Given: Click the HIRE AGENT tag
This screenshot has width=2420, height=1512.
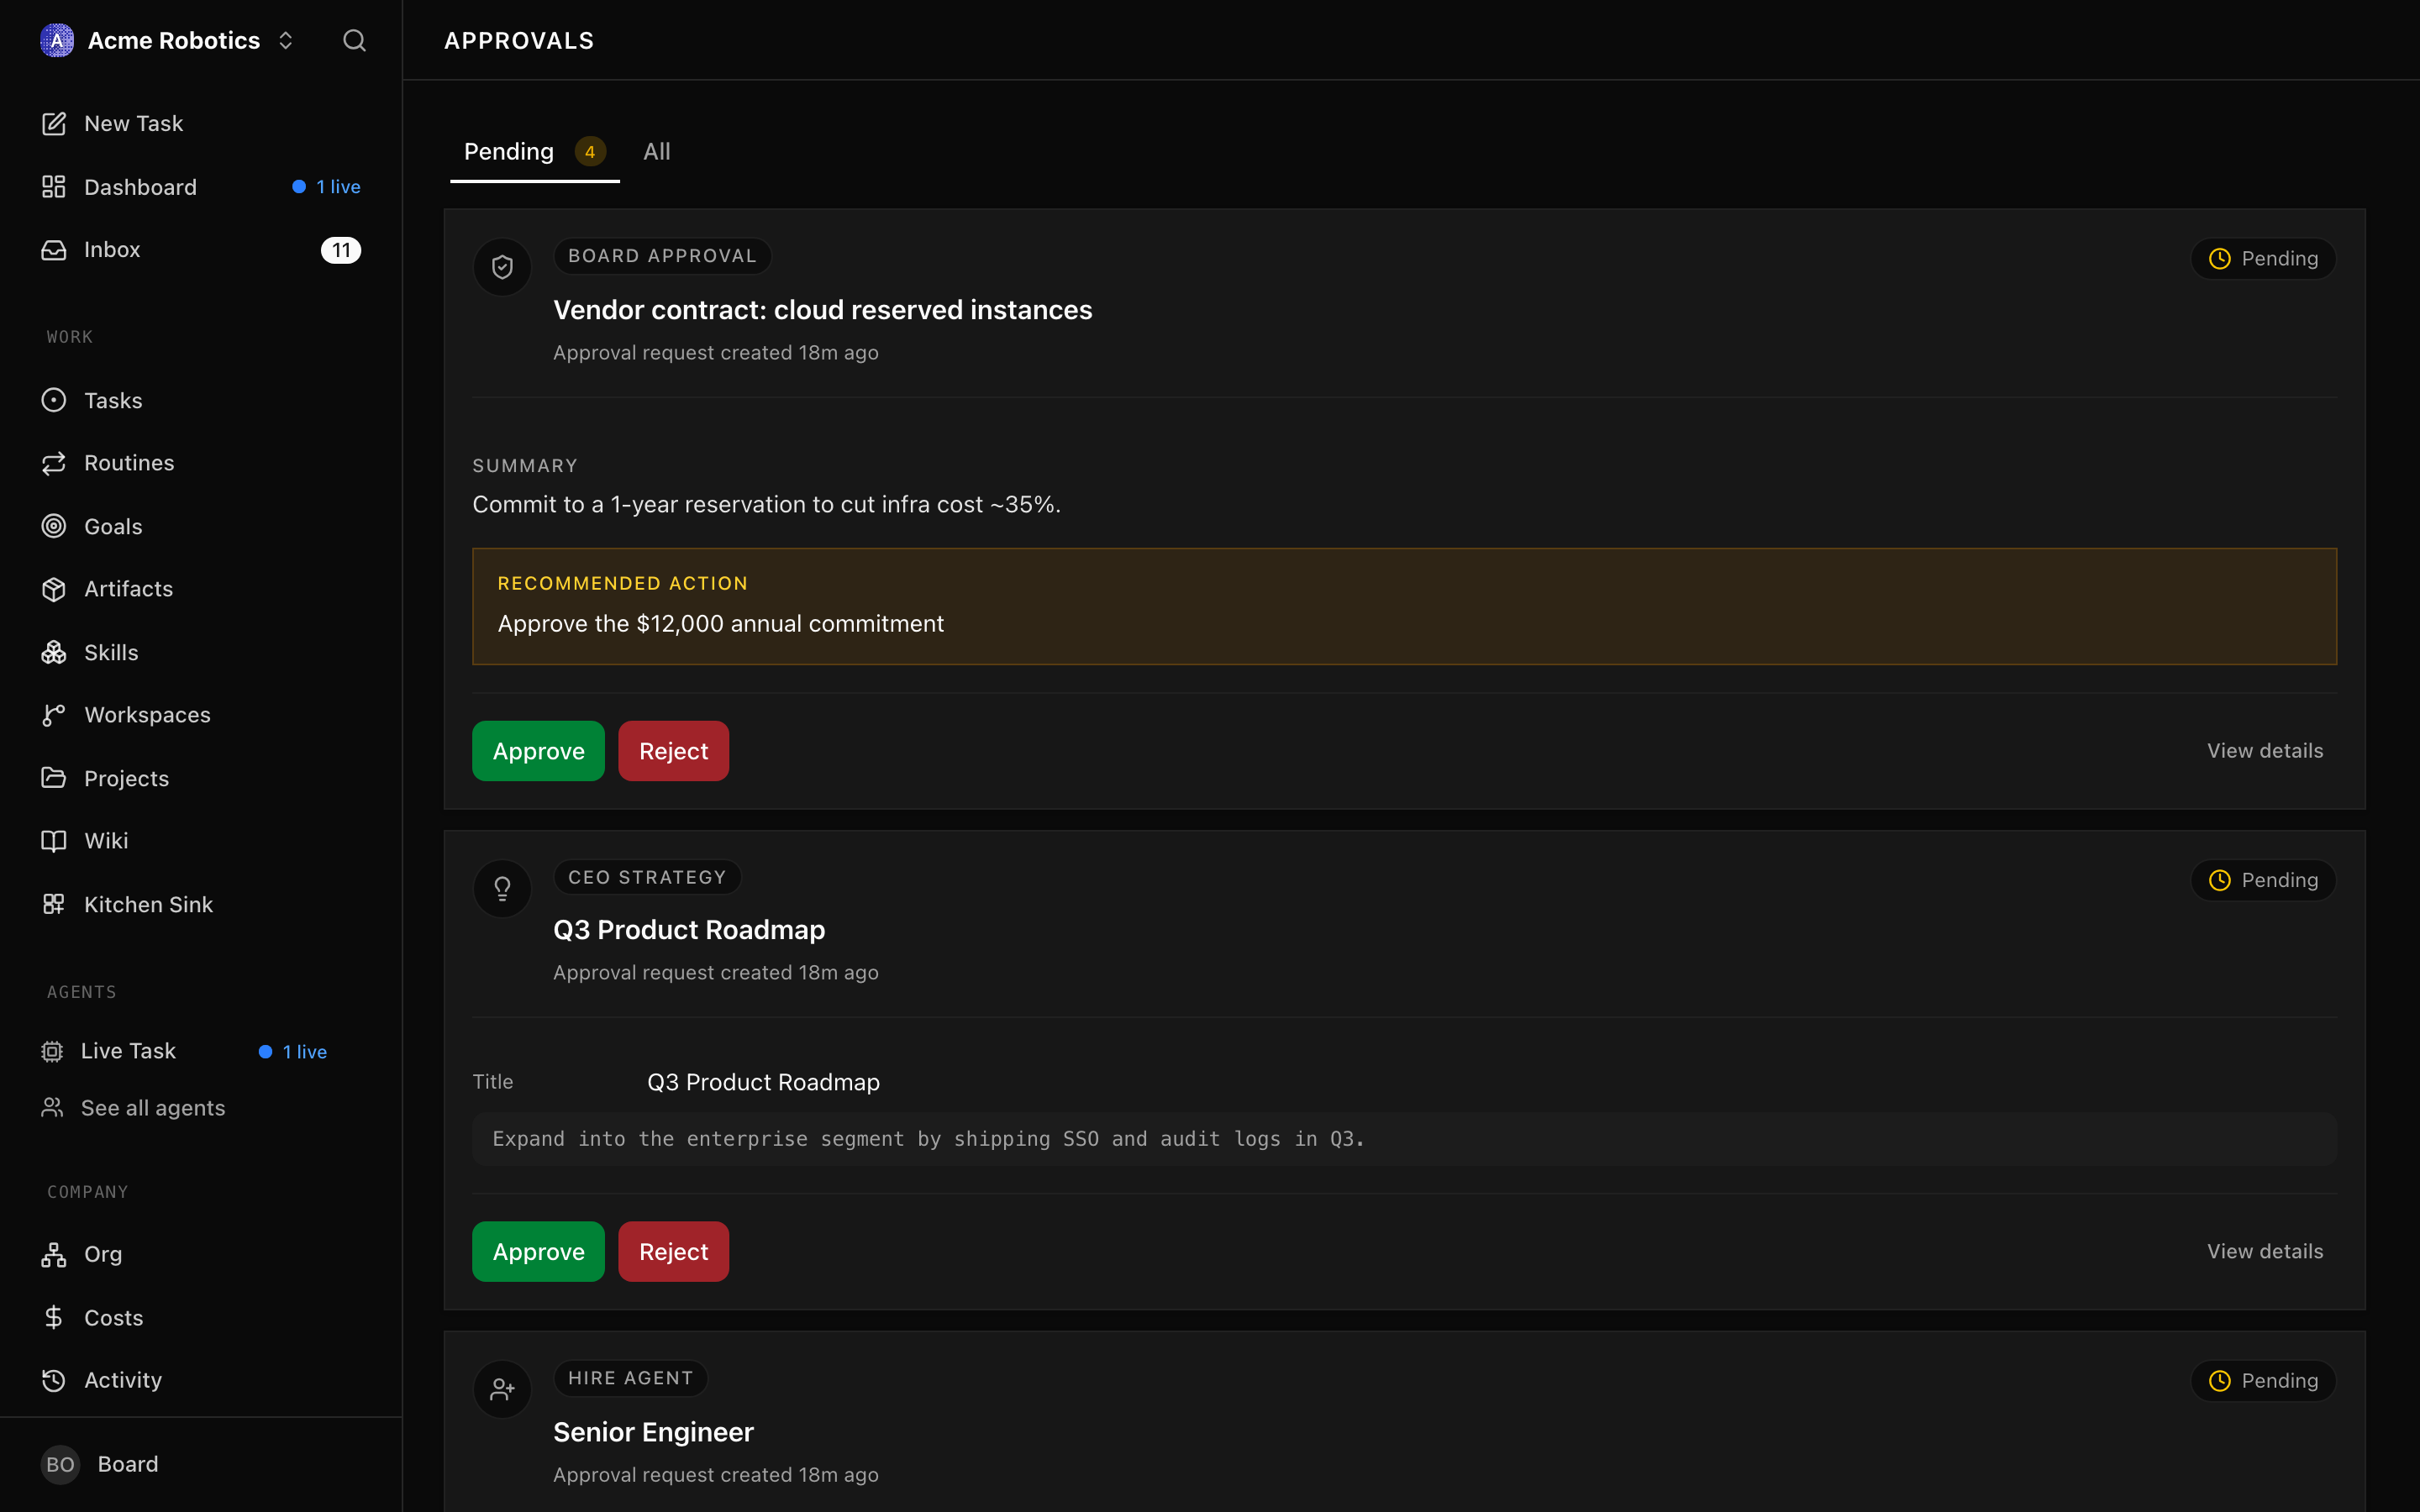Looking at the screenshot, I should click(x=630, y=1378).
